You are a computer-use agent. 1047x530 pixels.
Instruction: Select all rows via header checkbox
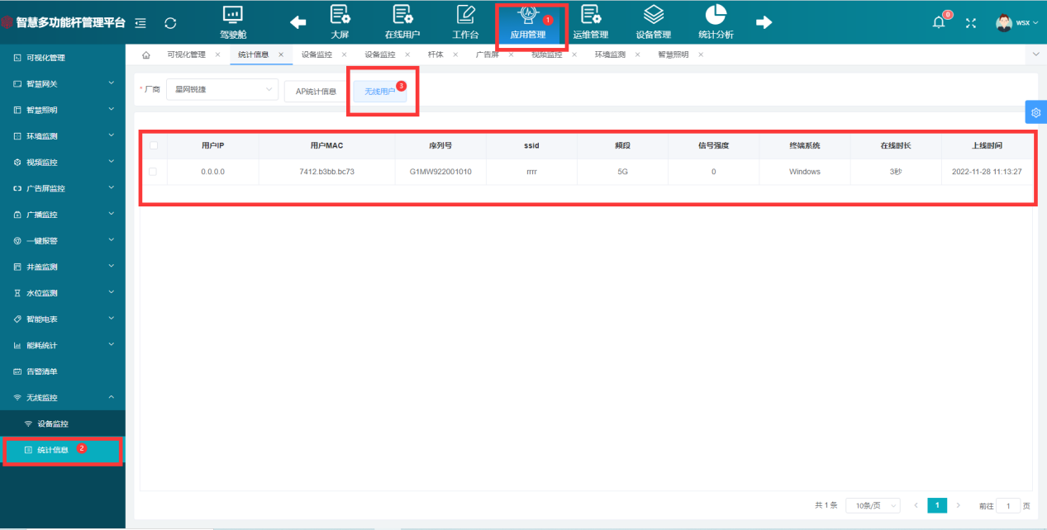pos(153,145)
